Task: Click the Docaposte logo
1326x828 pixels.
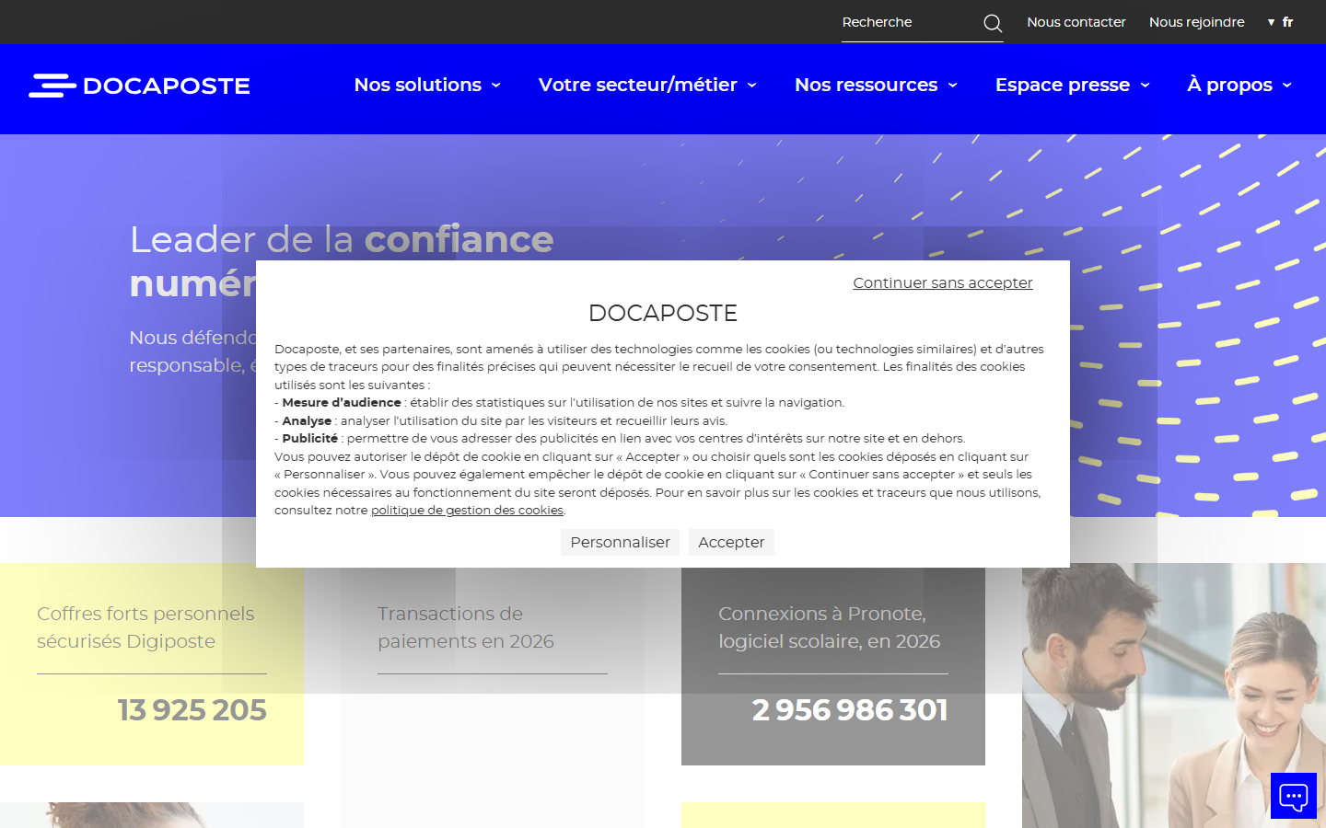Action: click(x=140, y=86)
